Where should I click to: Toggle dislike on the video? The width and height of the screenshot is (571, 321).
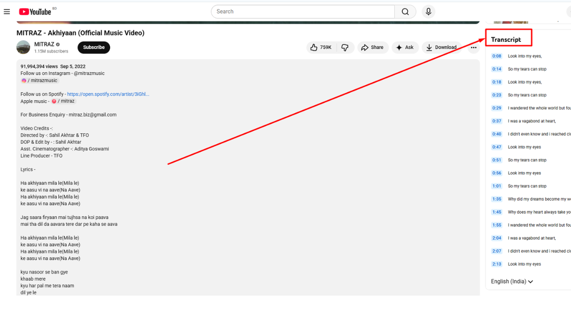click(x=345, y=47)
